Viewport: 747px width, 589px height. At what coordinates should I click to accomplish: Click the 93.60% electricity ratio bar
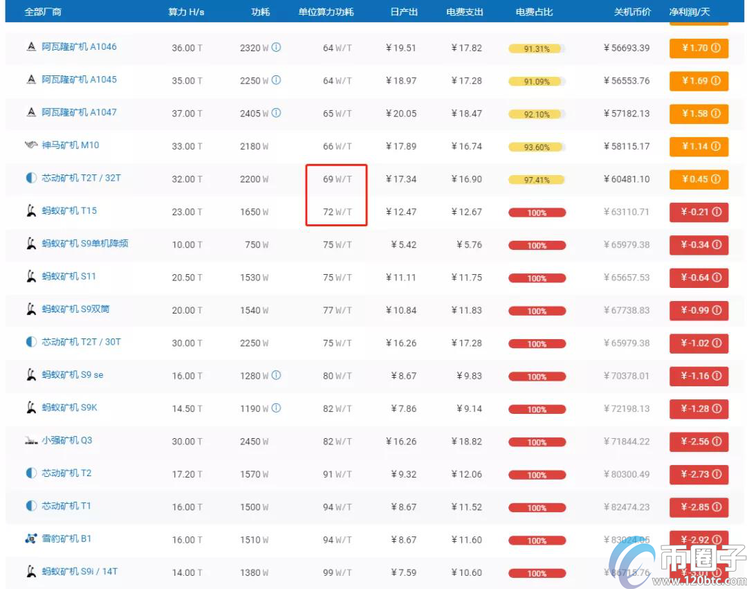(x=537, y=147)
